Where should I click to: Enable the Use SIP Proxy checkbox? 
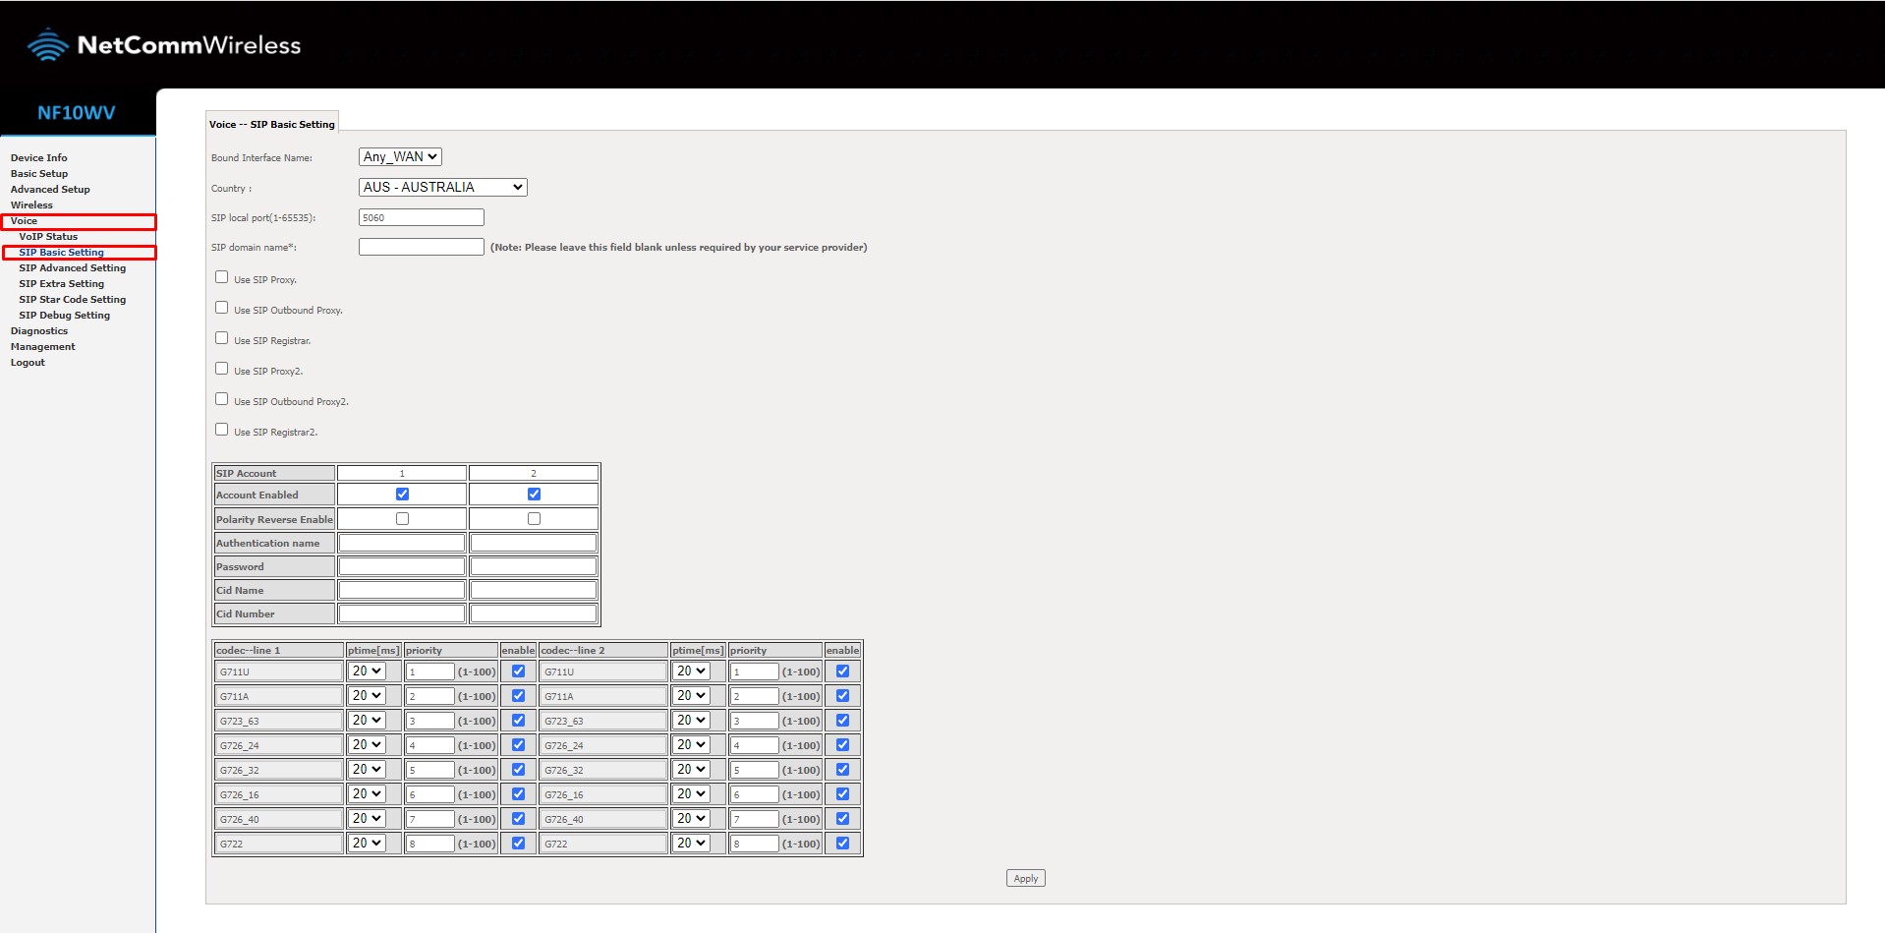pyautogui.click(x=221, y=277)
